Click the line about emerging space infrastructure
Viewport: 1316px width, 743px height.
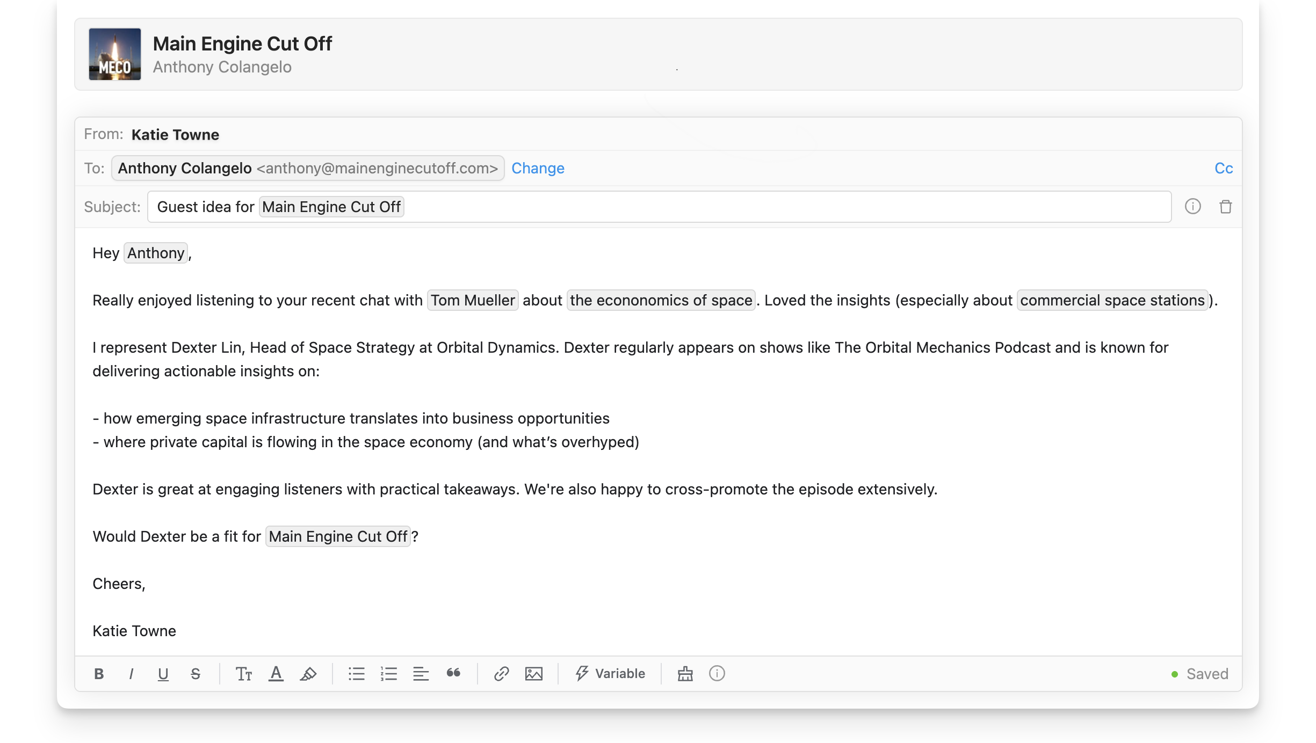pos(351,418)
